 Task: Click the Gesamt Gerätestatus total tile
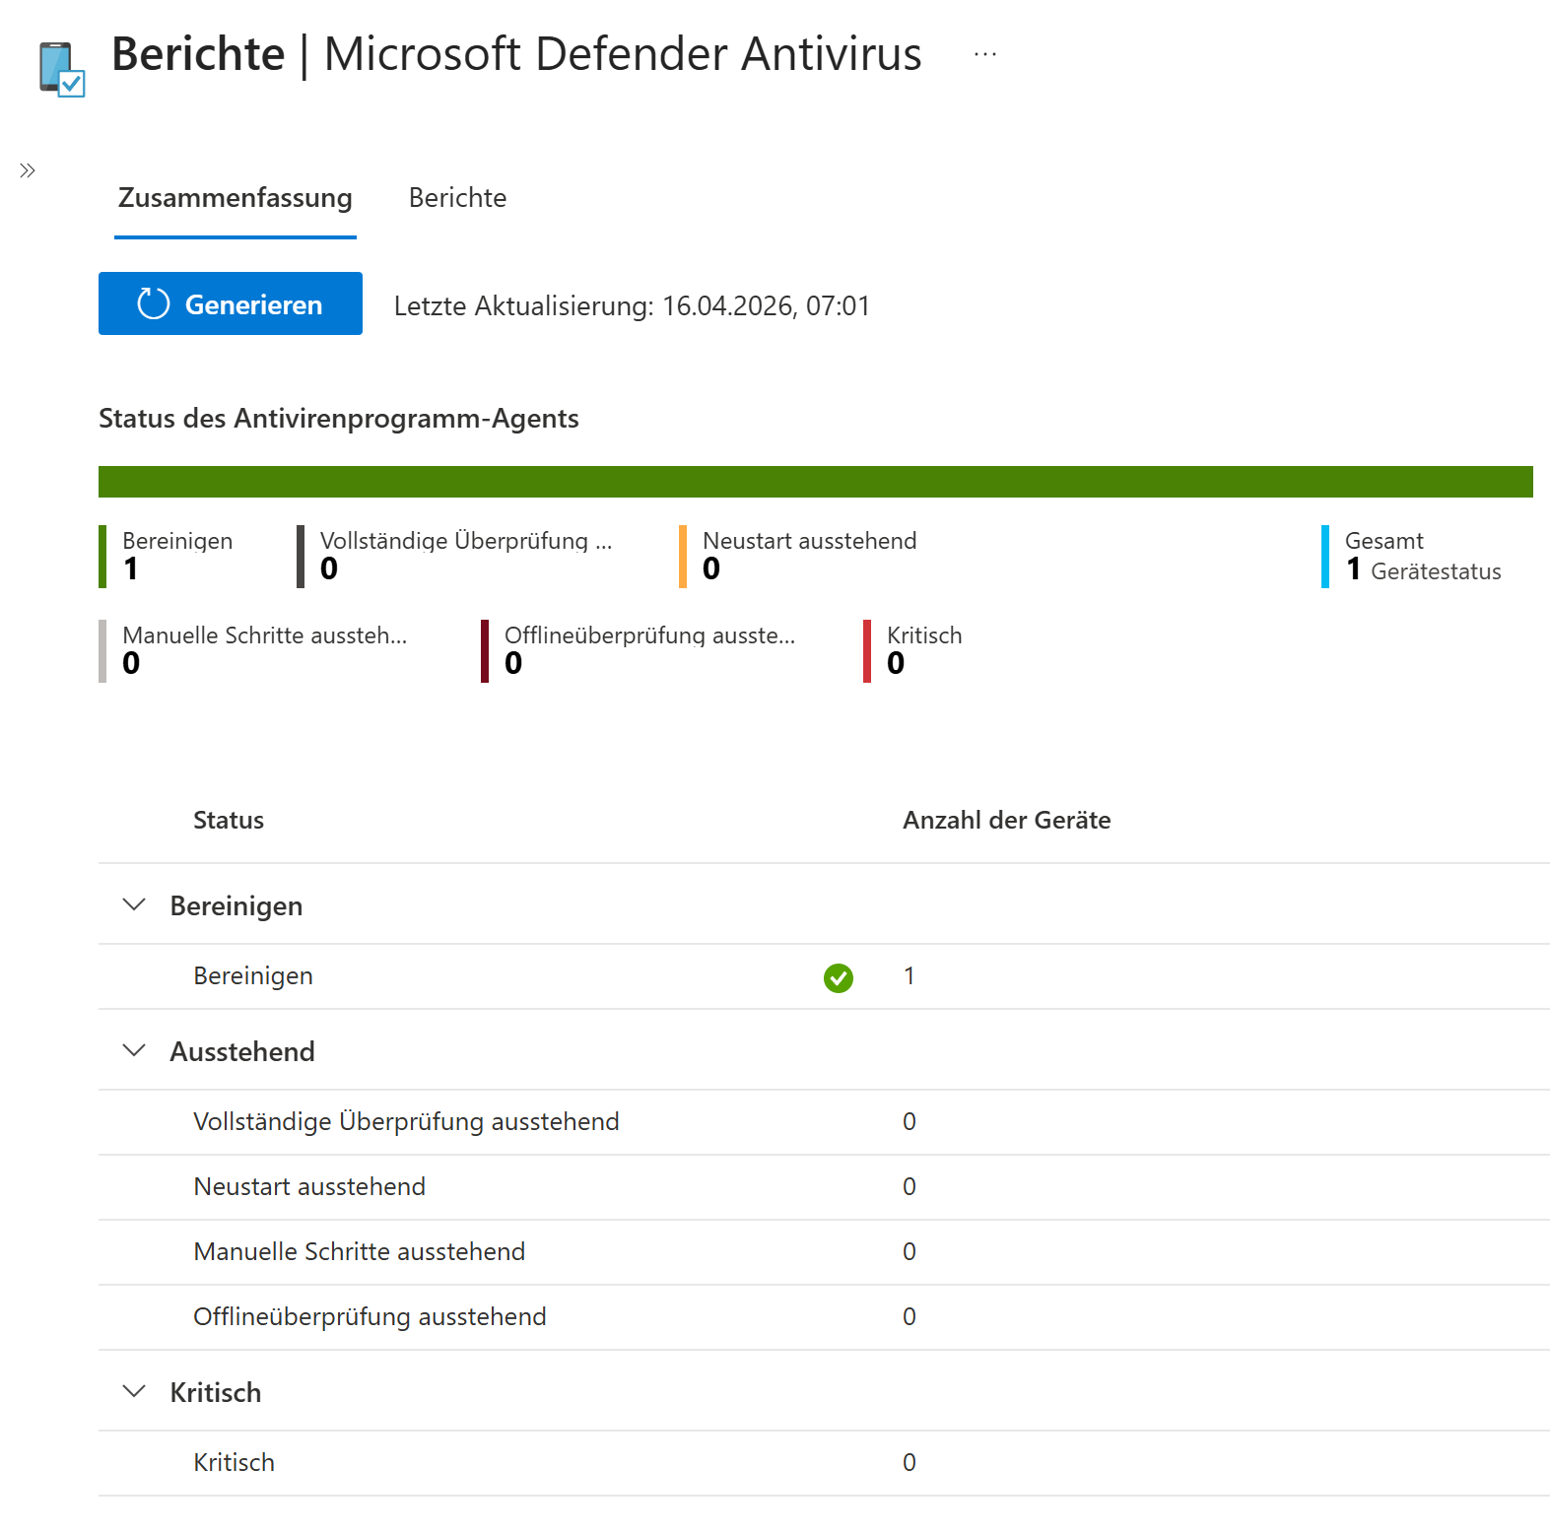1413,556
